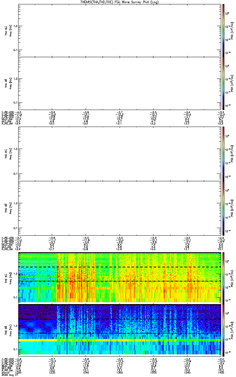Select the THA B-parallel empty plot panel
236x377 pixels.
click(119, 83)
